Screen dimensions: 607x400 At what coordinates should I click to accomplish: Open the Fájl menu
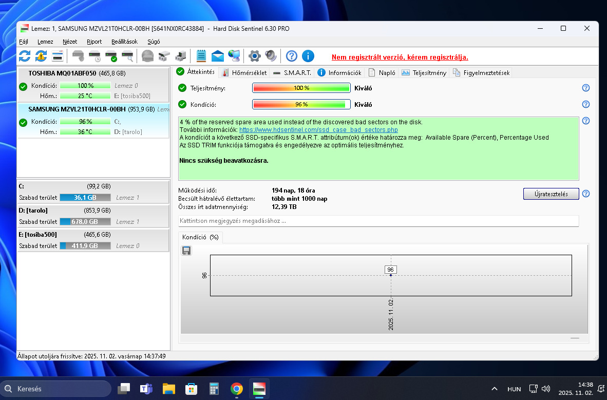pos(24,42)
